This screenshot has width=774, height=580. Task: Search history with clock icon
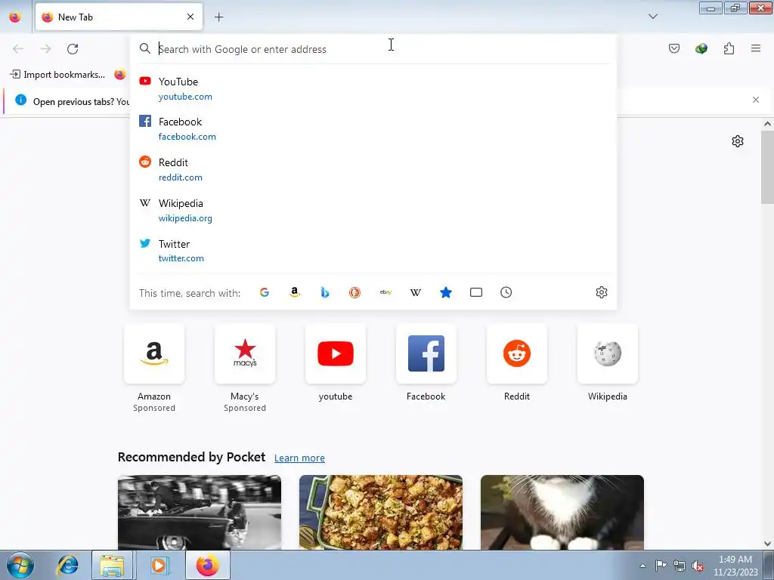[x=506, y=292]
